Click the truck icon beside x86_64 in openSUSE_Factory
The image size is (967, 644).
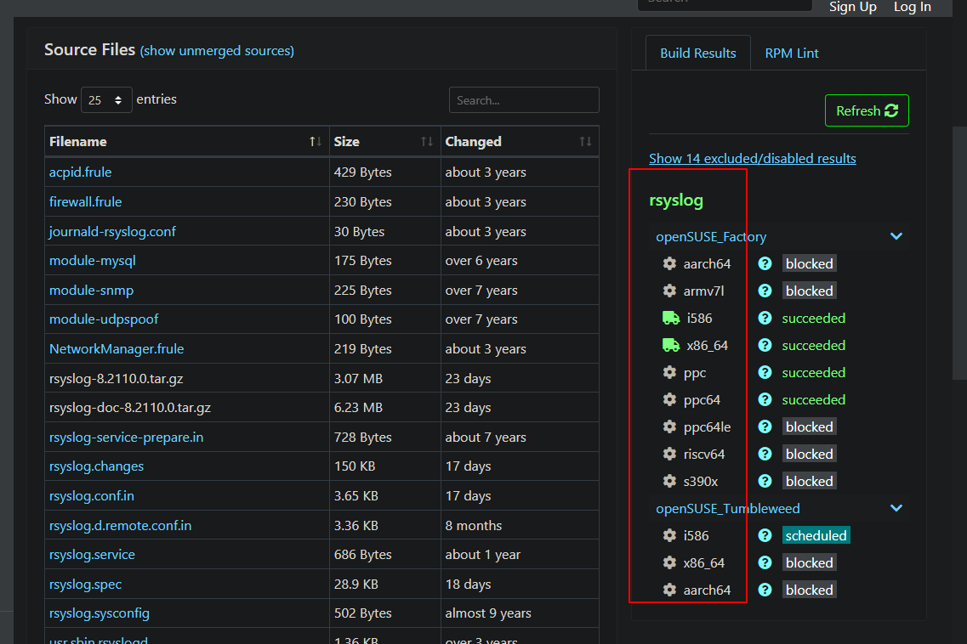[669, 345]
